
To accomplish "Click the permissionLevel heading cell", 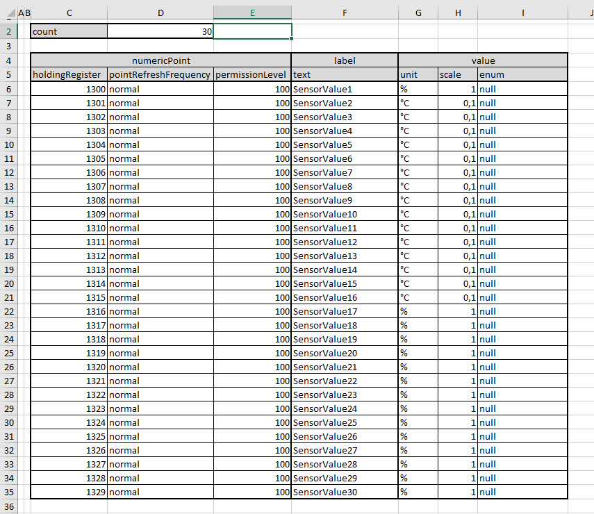I will coord(252,74).
